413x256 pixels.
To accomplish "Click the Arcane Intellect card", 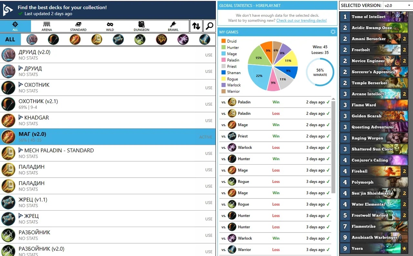I will (374, 94).
